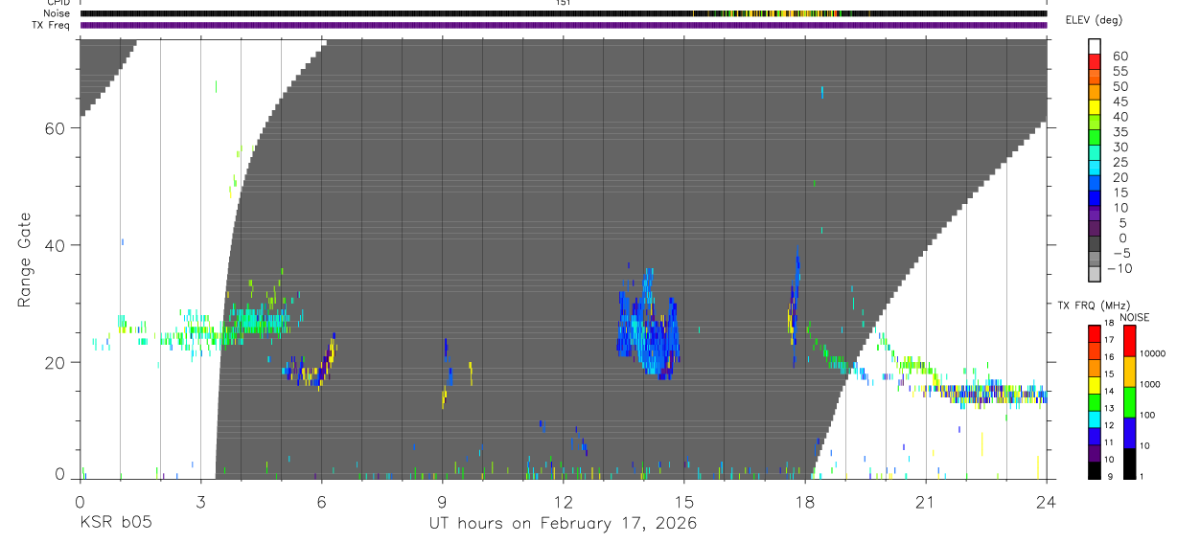Click the red top segment of the NOISE color bar
The width and height of the screenshot is (1177, 543).
1130,341
